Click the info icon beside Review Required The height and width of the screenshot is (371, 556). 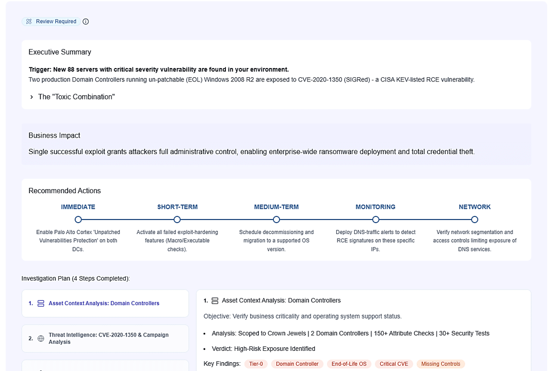[86, 22]
